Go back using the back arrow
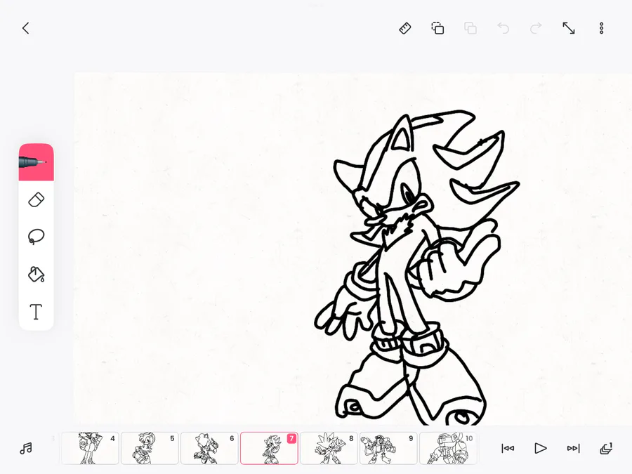Screen dimensions: 632x474 26,28
